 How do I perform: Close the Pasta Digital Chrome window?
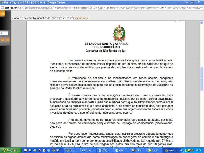click(x=199, y=2)
